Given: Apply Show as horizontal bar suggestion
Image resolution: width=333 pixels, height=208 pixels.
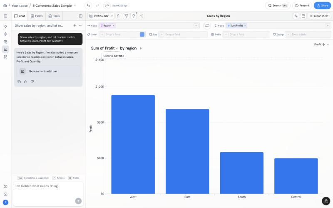Looking at the screenshot, I should [48, 71].
